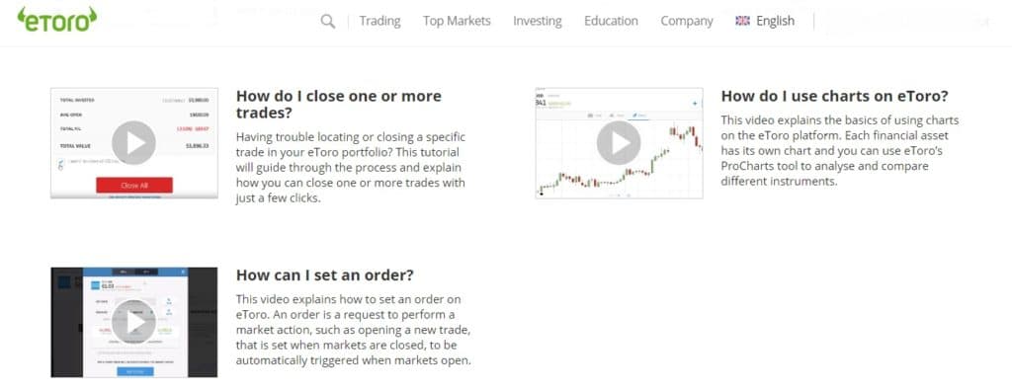Open "How do I use charts on eToro?" heading
The image size is (1012, 391).
point(834,96)
